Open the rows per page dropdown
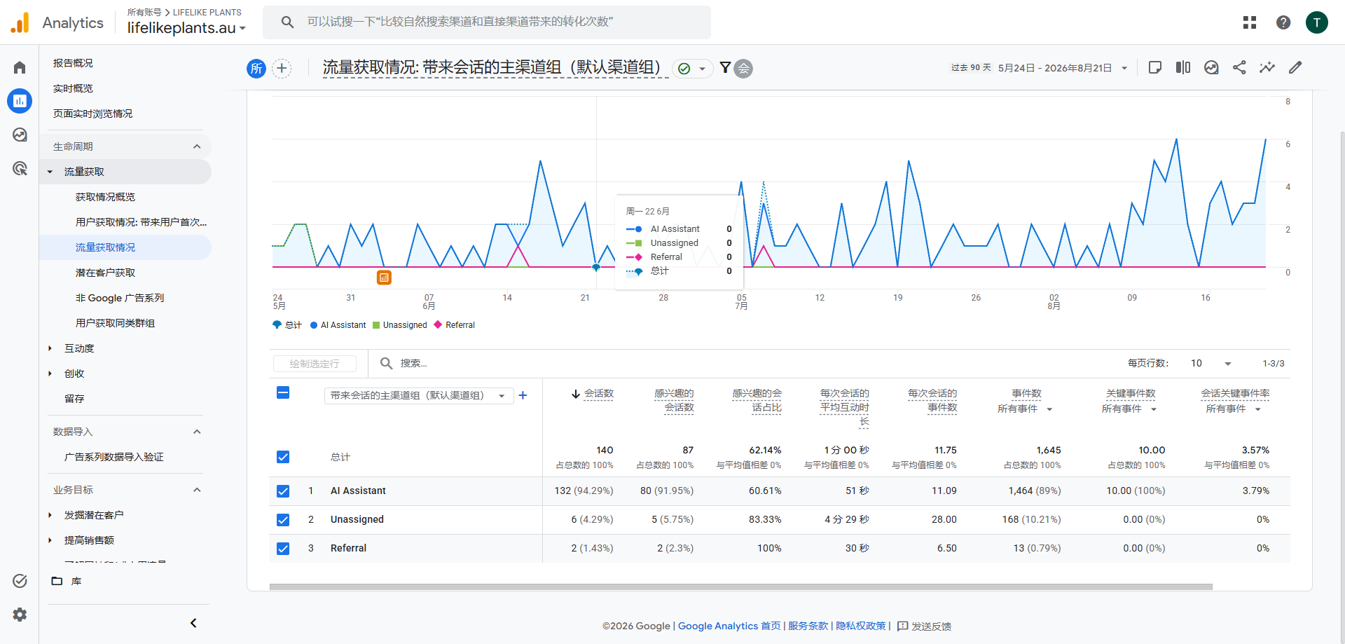1345x644 pixels. pos(1211,363)
